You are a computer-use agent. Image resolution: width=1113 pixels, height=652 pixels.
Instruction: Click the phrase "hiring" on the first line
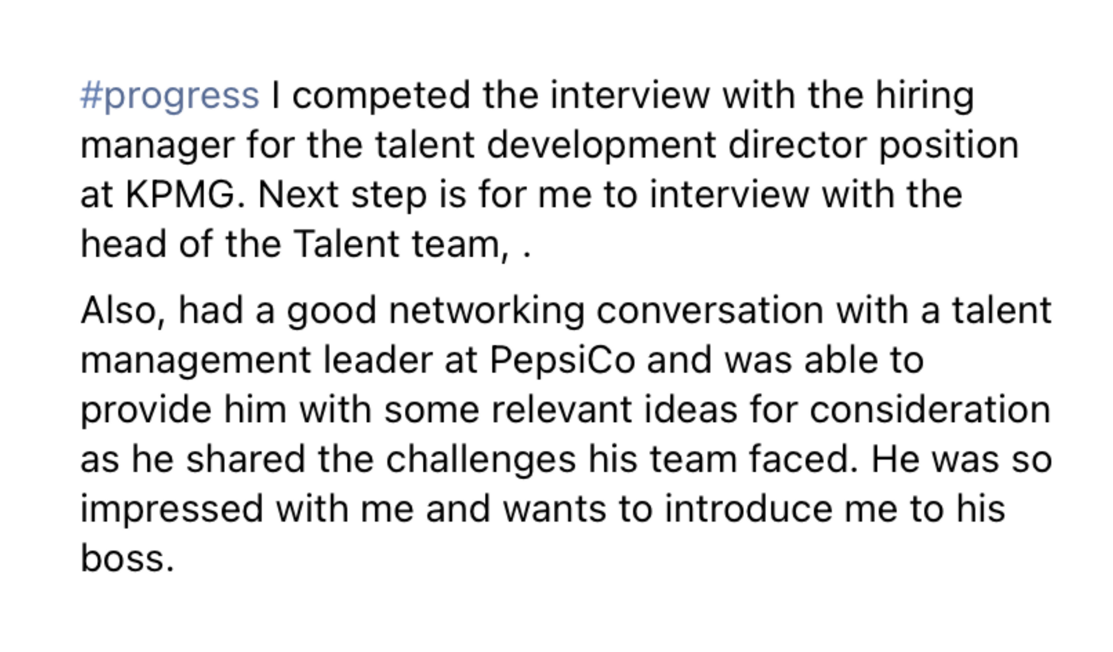pos(924,96)
